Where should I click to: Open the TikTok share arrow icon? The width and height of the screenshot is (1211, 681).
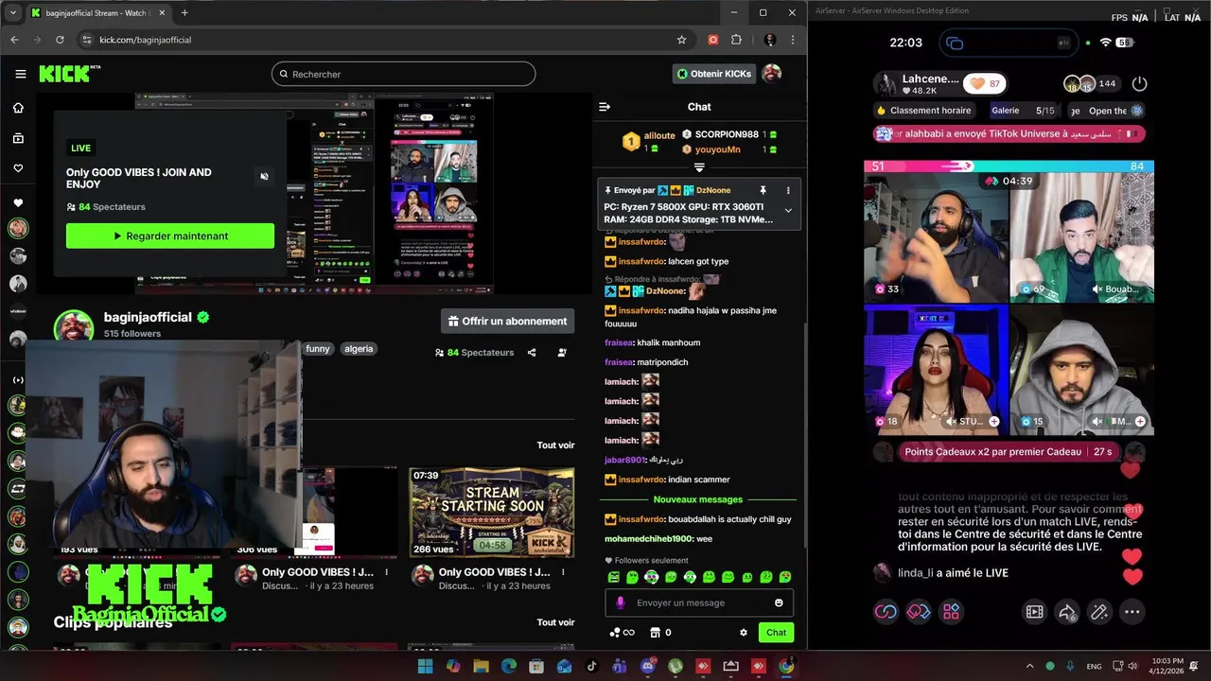point(1067,612)
